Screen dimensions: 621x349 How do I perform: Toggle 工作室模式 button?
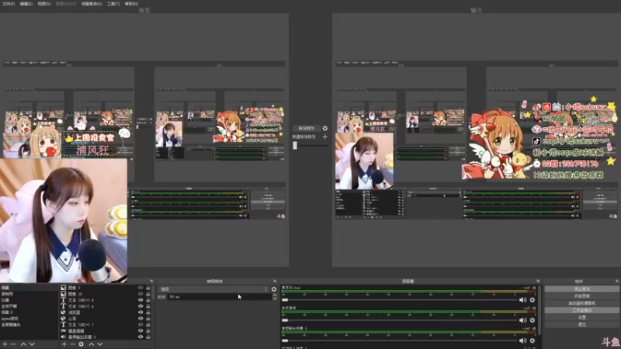pyautogui.click(x=581, y=310)
